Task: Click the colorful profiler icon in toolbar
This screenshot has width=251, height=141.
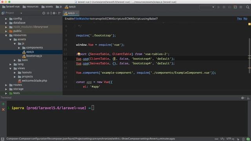Action: [235, 7]
